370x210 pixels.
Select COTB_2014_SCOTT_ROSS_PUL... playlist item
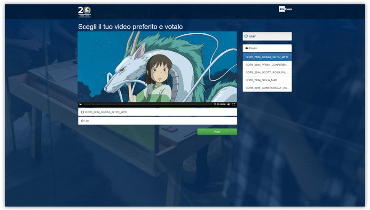(267, 72)
